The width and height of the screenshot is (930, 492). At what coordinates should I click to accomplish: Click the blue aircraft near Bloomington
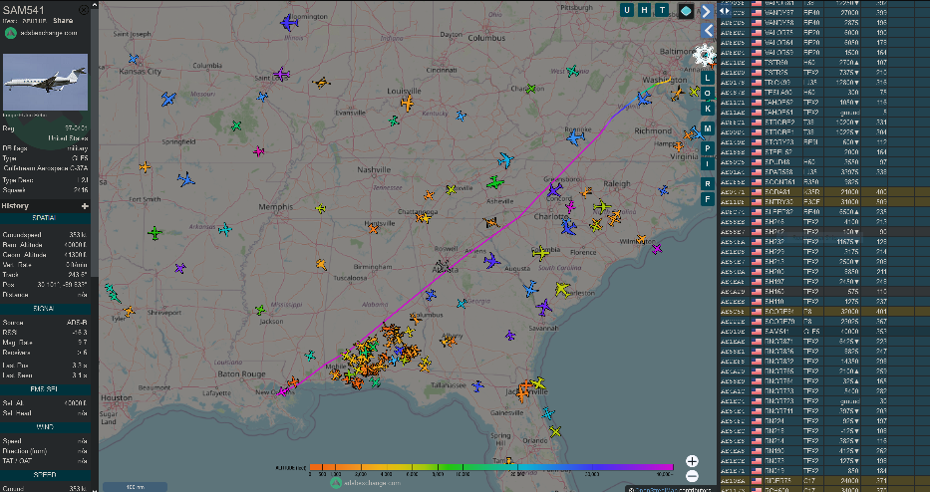289,23
